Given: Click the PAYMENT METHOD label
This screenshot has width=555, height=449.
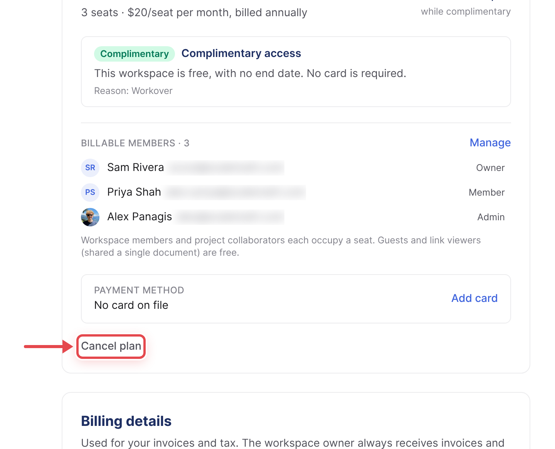Looking at the screenshot, I should tap(139, 290).
